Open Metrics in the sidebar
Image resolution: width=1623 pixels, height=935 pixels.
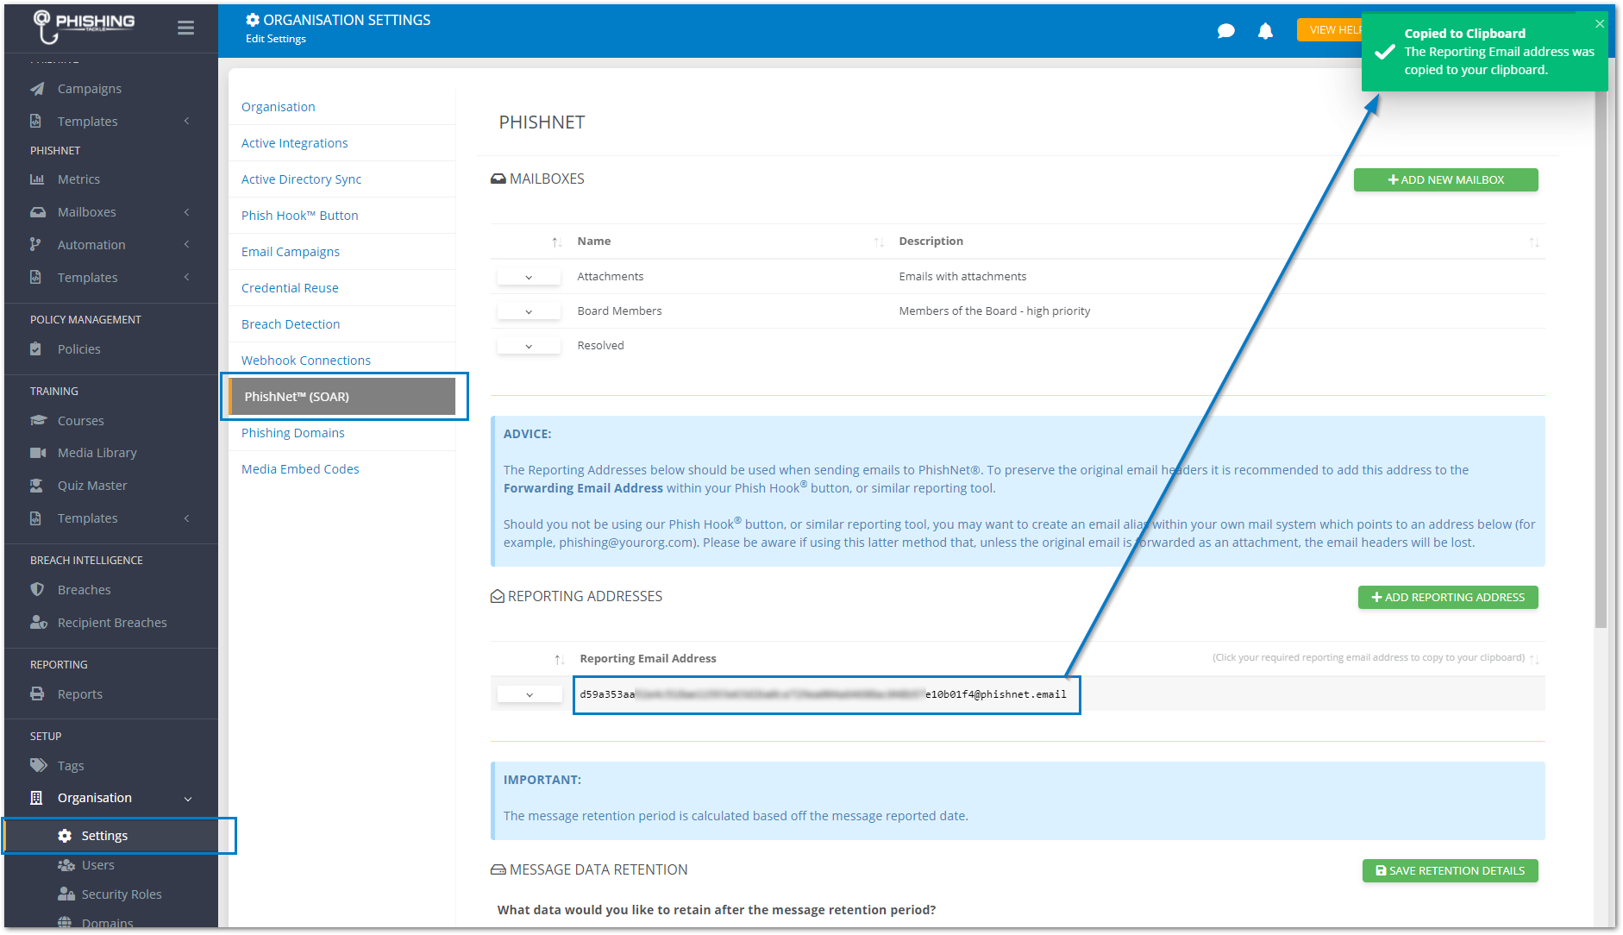[x=78, y=179]
